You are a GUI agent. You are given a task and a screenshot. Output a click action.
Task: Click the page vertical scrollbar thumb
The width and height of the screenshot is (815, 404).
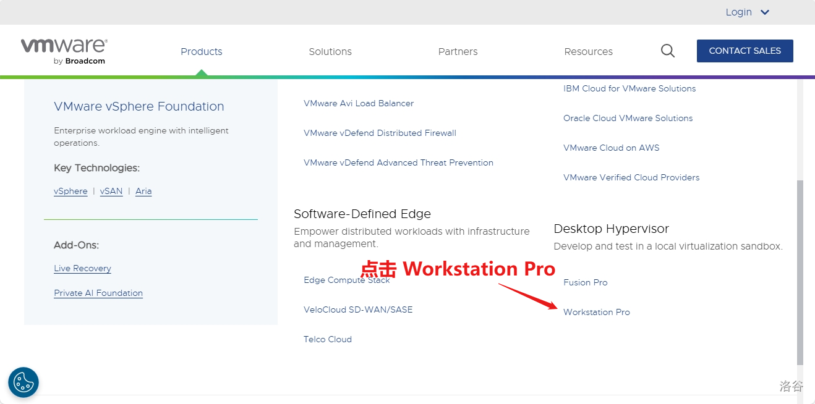tap(800, 272)
